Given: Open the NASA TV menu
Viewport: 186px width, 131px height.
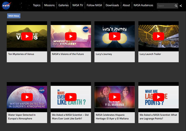Looking at the screenshot, I should click(78, 5).
